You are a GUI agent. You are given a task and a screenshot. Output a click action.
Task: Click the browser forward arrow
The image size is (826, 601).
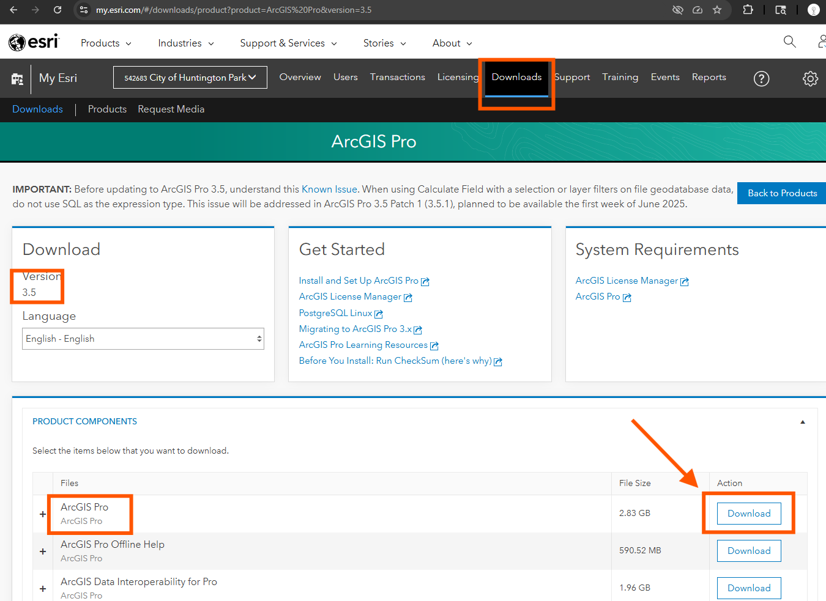[x=35, y=10]
